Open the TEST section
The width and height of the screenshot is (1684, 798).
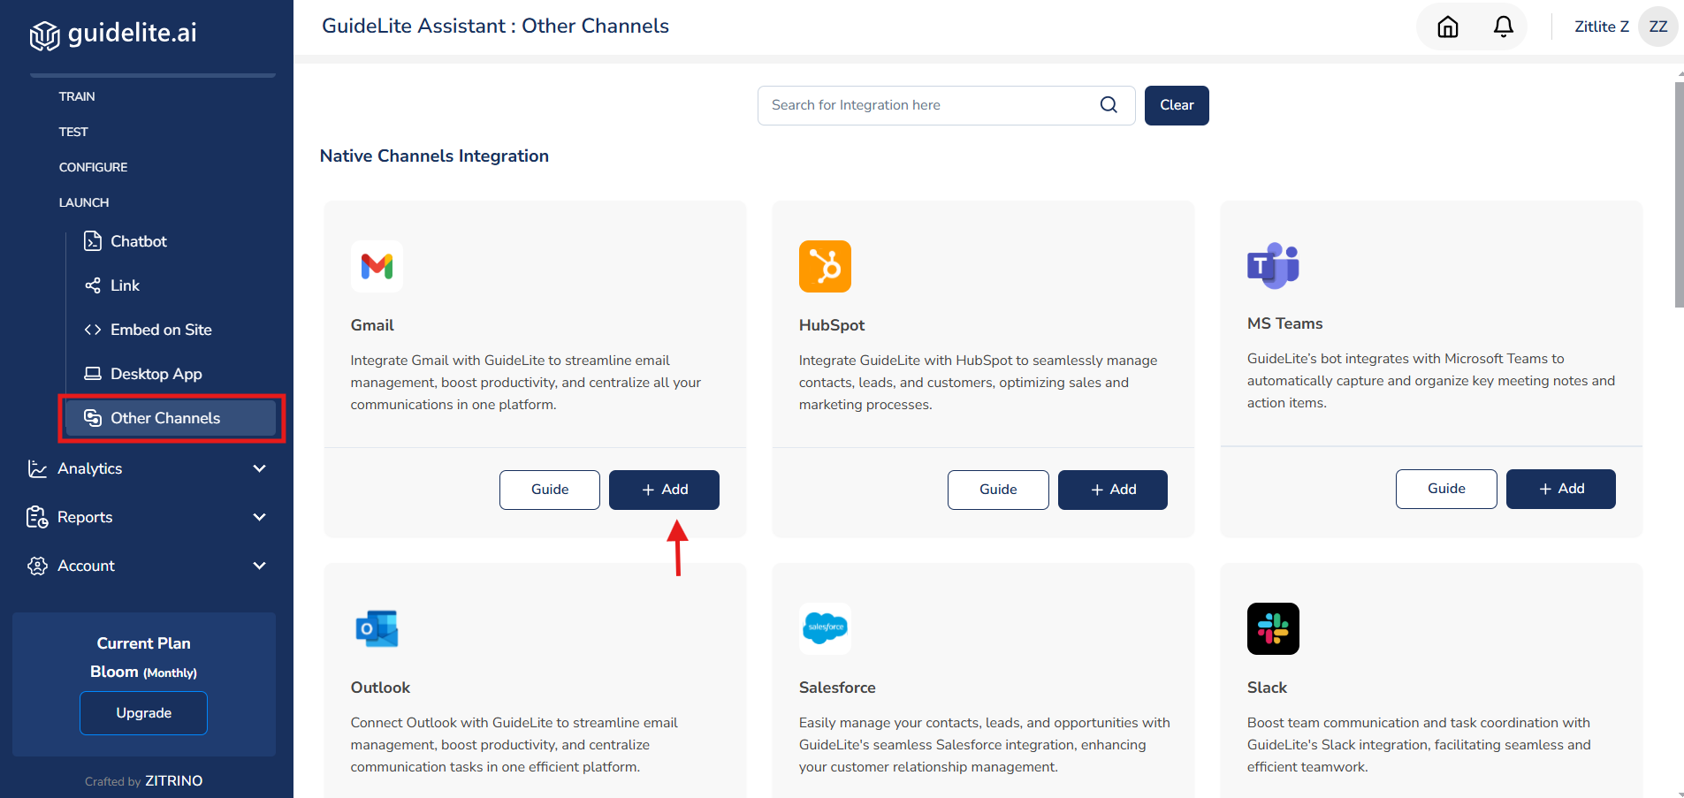[73, 132]
